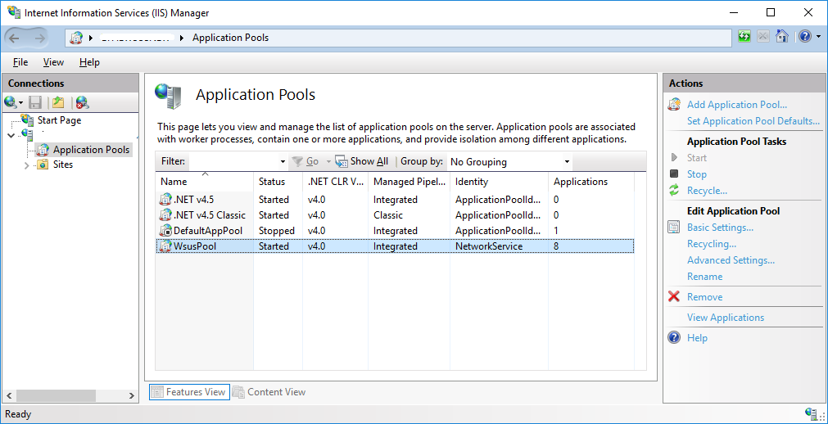The width and height of the screenshot is (828, 424).
Task: Click the Save connections disk icon
Action: [35, 102]
